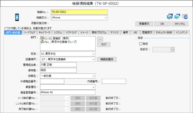Click the iPhone device icon

point(17,17)
